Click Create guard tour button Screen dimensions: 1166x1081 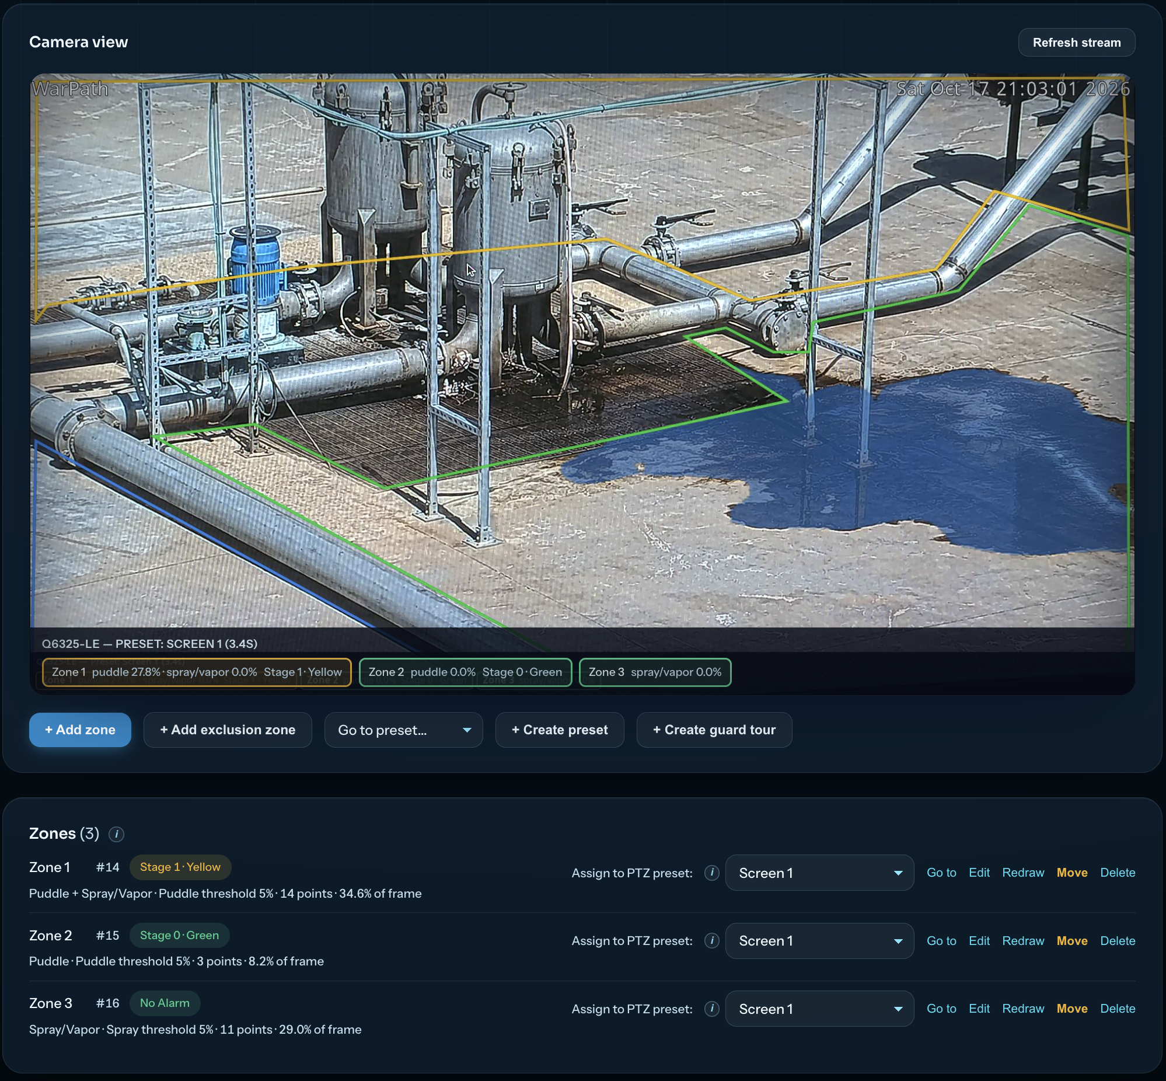[x=714, y=730]
